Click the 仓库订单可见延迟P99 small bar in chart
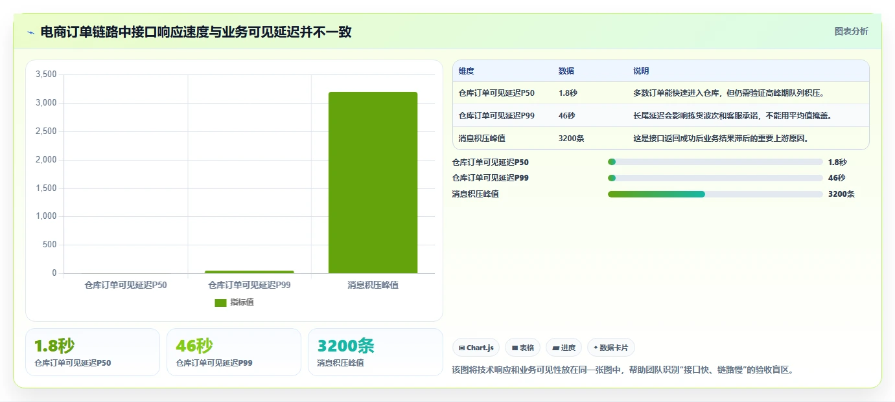 coord(250,272)
